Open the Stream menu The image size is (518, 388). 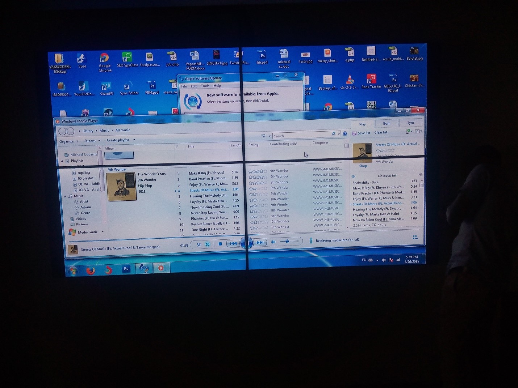[x=92, y=141]
